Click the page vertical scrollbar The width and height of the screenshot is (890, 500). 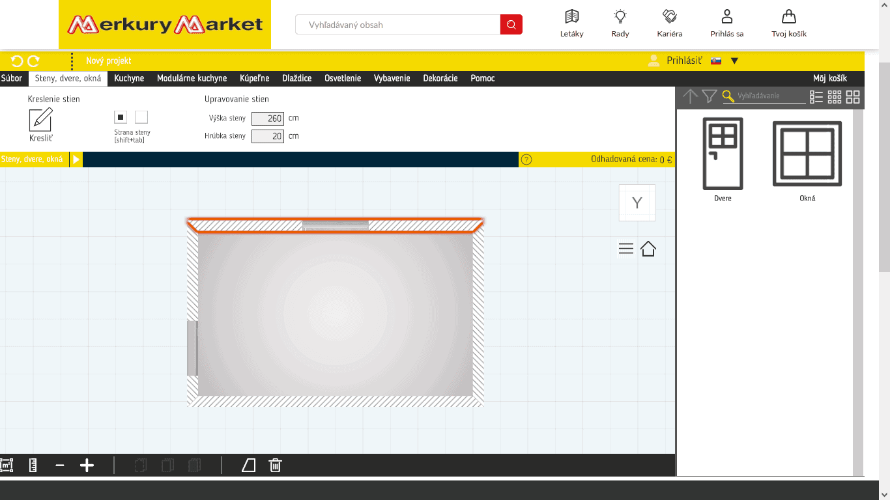884,167
